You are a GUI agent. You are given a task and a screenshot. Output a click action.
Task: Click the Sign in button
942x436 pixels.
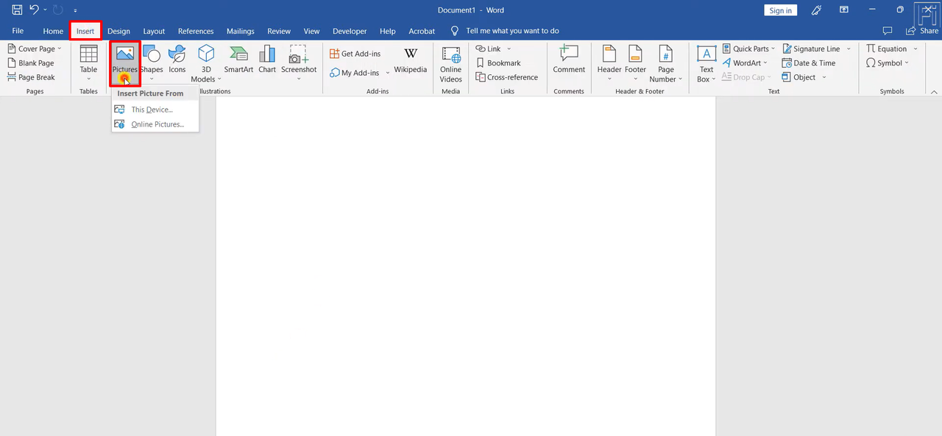click(780, 10)
